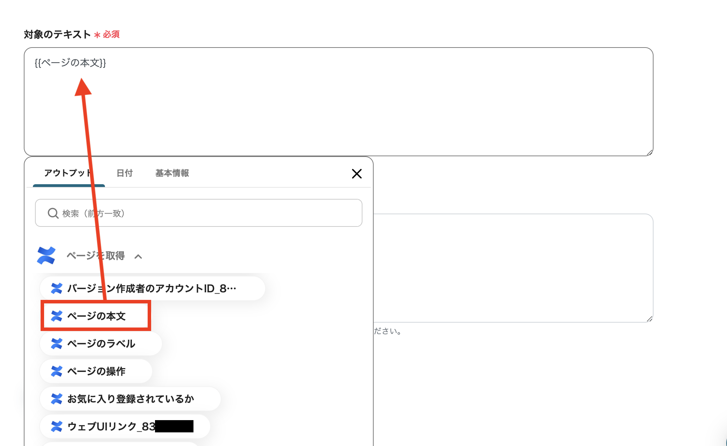Click the Confluence icon on ページの本文 item
727x446 pixels.
point(57,316)
